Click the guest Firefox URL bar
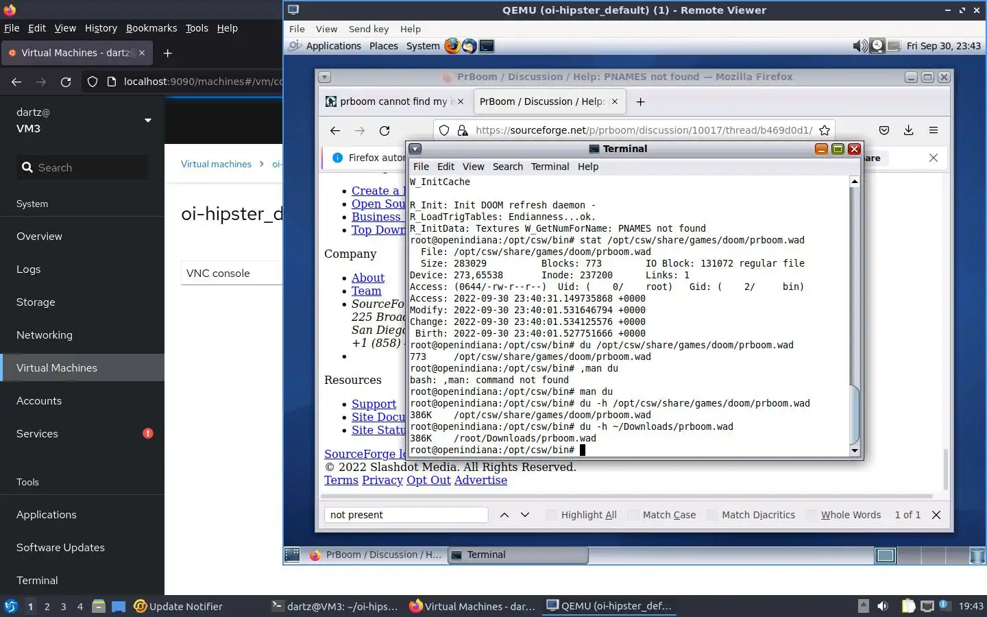This screenshot has width=987, height=617. [x=634, y=130]
